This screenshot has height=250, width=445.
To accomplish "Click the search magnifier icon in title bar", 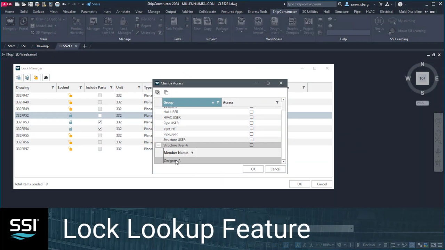I will (x=340, y=4).
